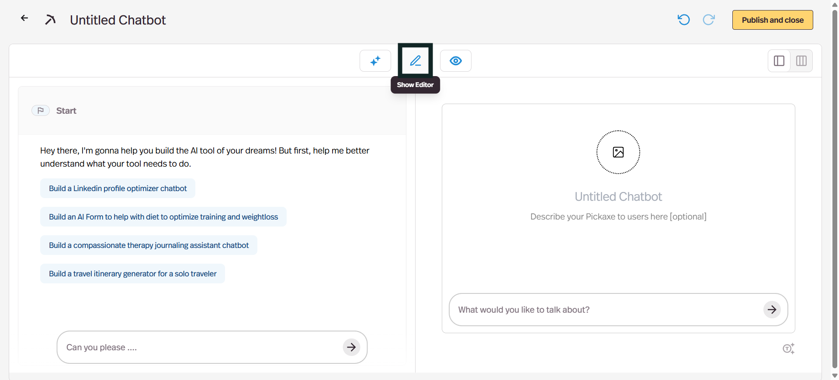Click the undo icon
Screen dimensions: 839x380
tap(683, 20)
